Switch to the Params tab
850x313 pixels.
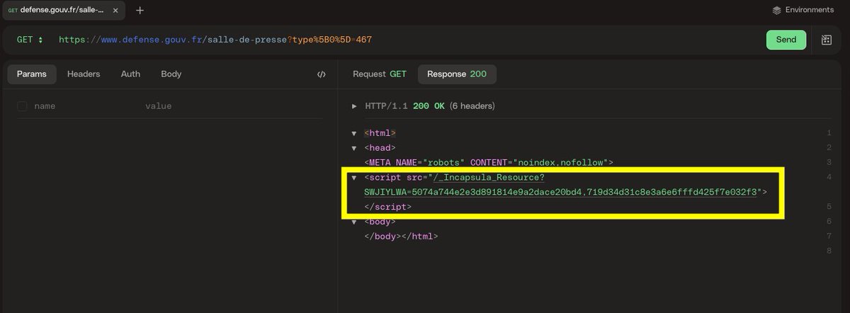pos(32,74)
